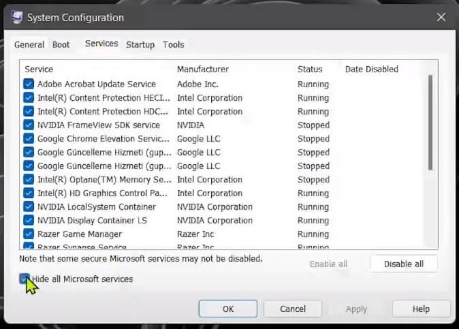Image resolution: width=459 pixels, height=329 pixels.
Task: Click the Cancel button
Action: coord(293,309)
